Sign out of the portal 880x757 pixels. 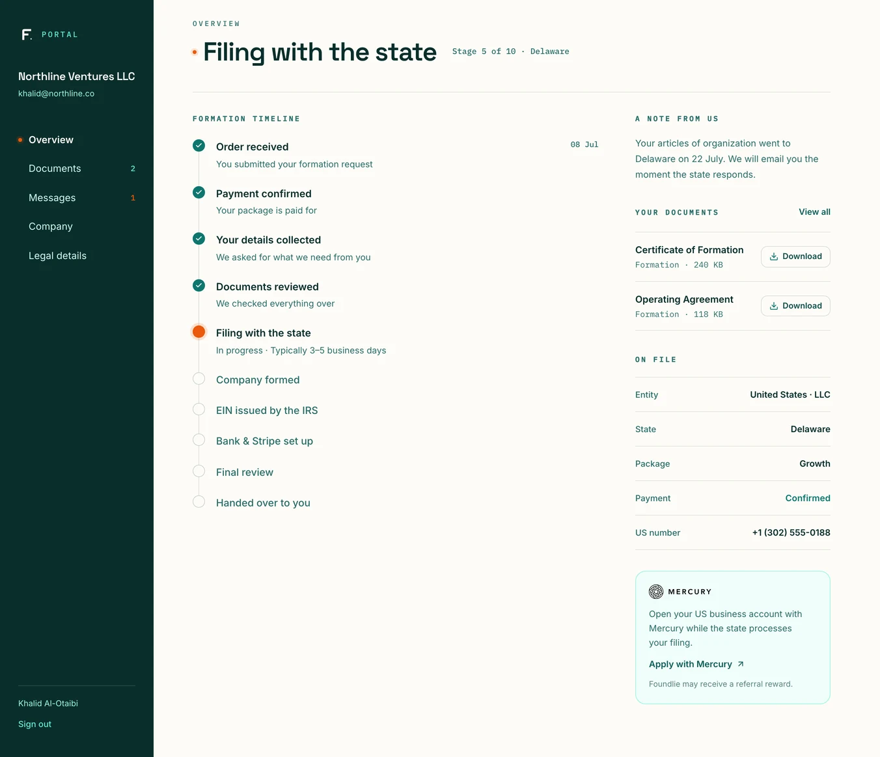tap(34, 724)
